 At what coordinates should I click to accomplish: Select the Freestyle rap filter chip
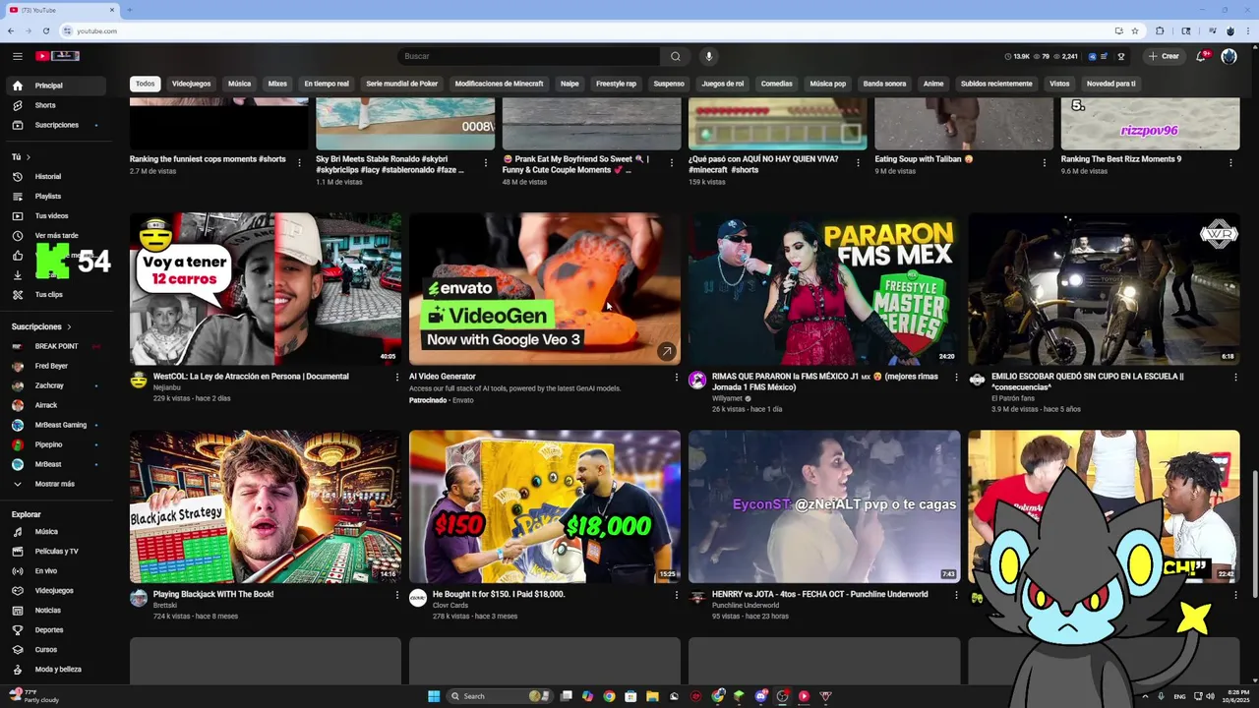pyautogui.click(x=616, y=84)
